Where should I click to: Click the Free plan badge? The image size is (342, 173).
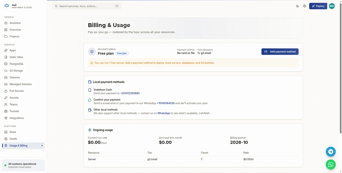(x=122, y=53)
